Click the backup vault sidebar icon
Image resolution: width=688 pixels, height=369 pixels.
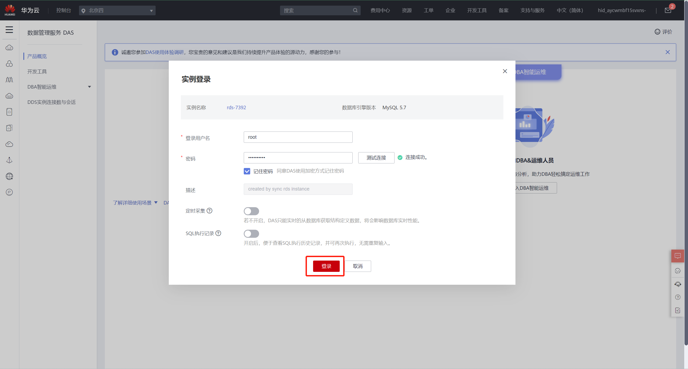(9, 128)
